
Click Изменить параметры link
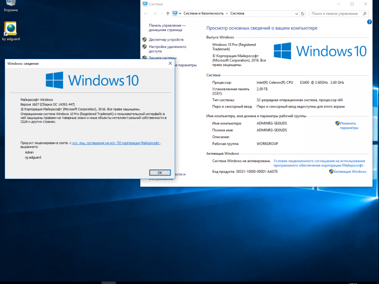point(349,125)
